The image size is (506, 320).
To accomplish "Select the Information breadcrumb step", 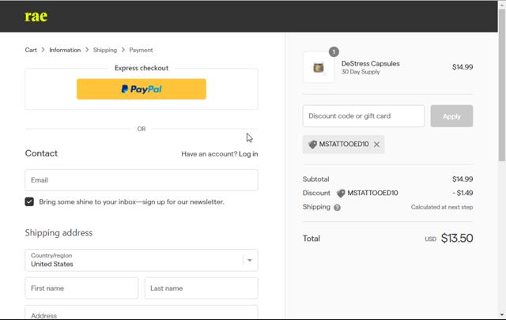I will [x=65, y=50].
